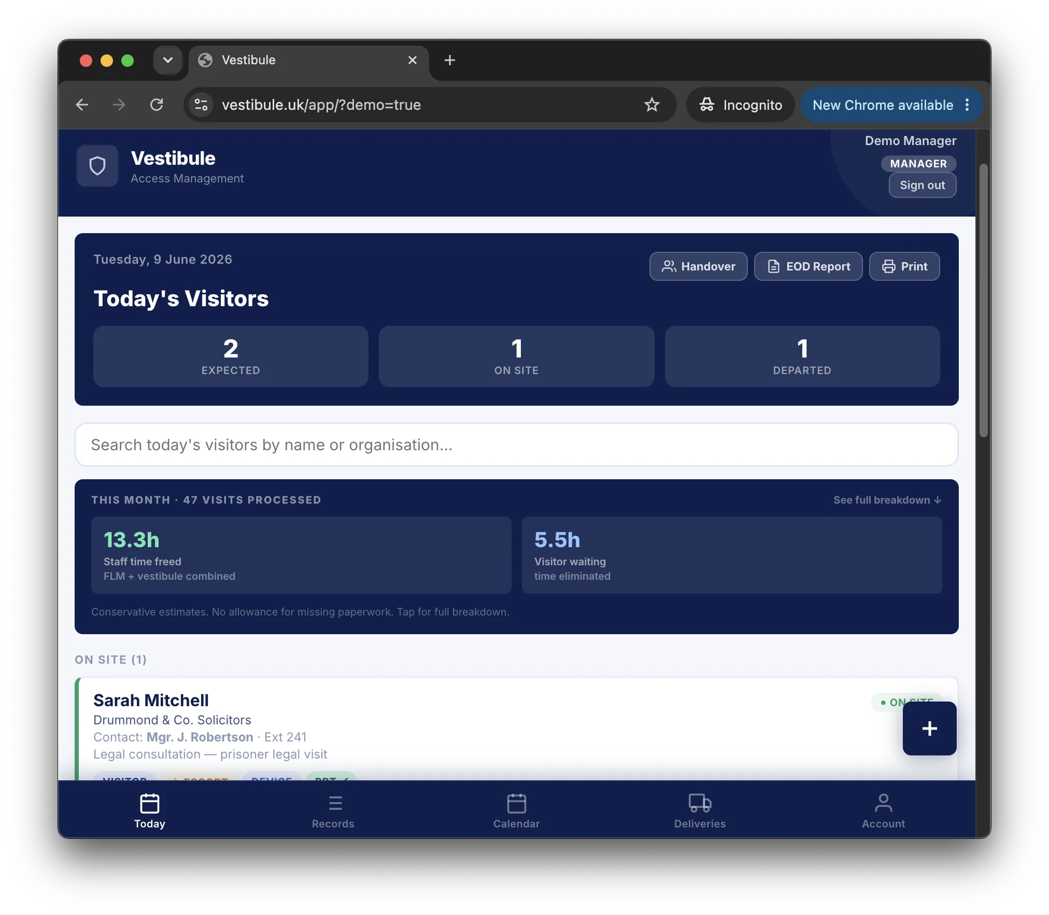Open Sarah Mitchell visitor card

pos(516,729)
